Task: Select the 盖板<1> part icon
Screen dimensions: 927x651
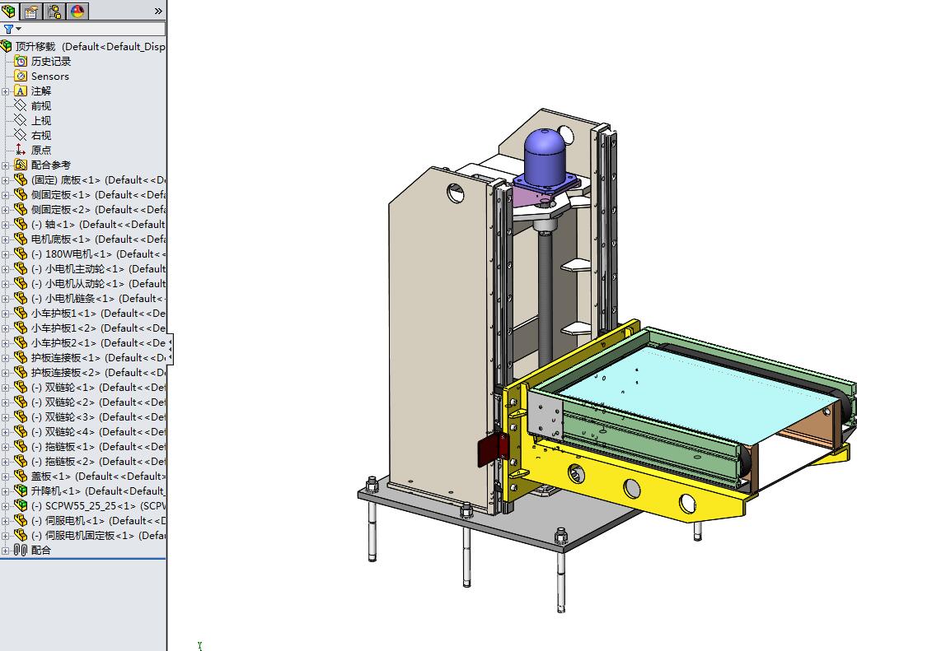Action: [x=21, y=476]
